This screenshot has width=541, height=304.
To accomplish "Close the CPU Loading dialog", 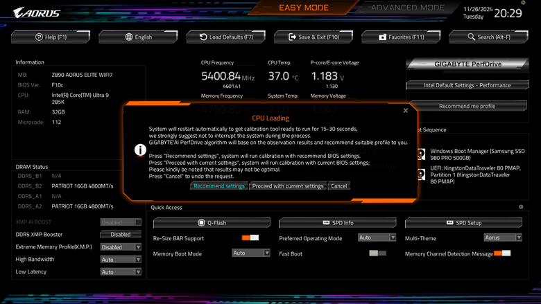I will click(406, 111).
